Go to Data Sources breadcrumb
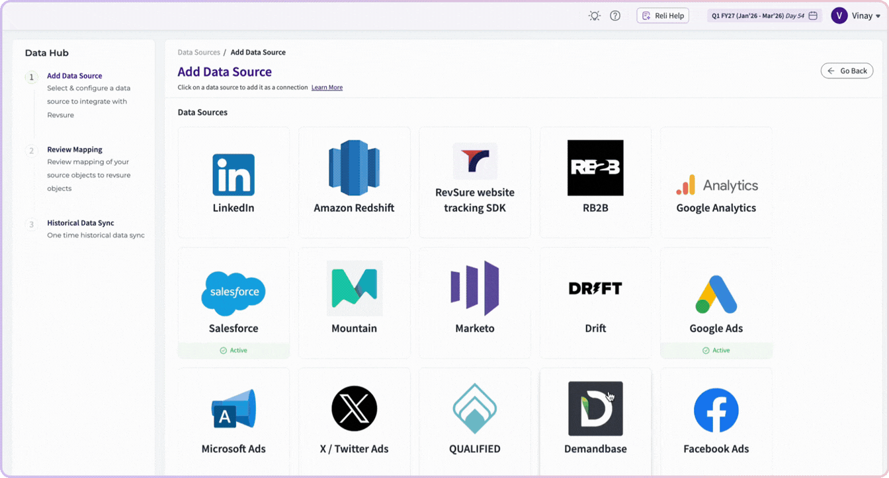Viewport: 889px width, 478px height. [198, 52]
